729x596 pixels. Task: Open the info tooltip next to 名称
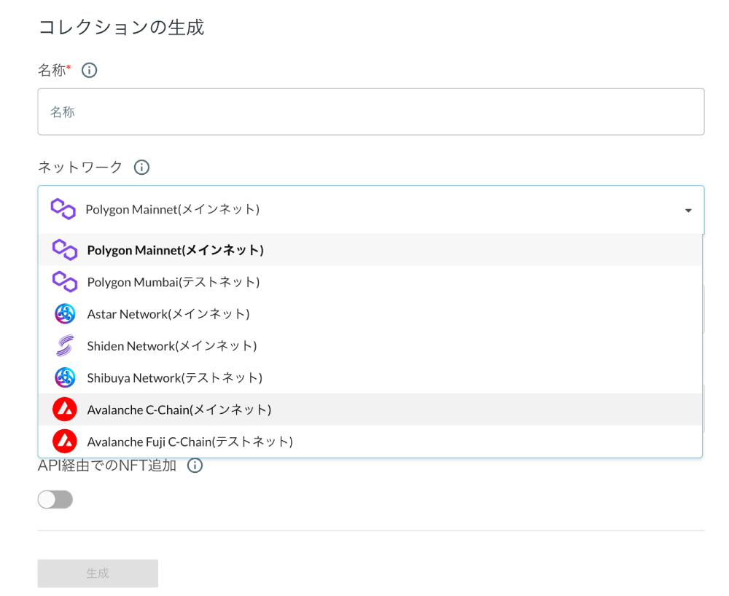pos(89,69)
